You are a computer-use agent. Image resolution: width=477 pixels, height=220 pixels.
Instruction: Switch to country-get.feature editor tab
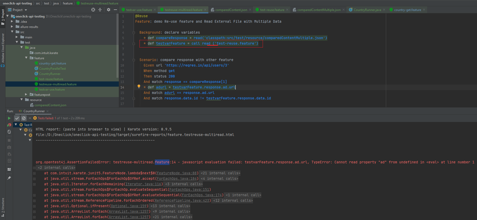pos(408,10)
